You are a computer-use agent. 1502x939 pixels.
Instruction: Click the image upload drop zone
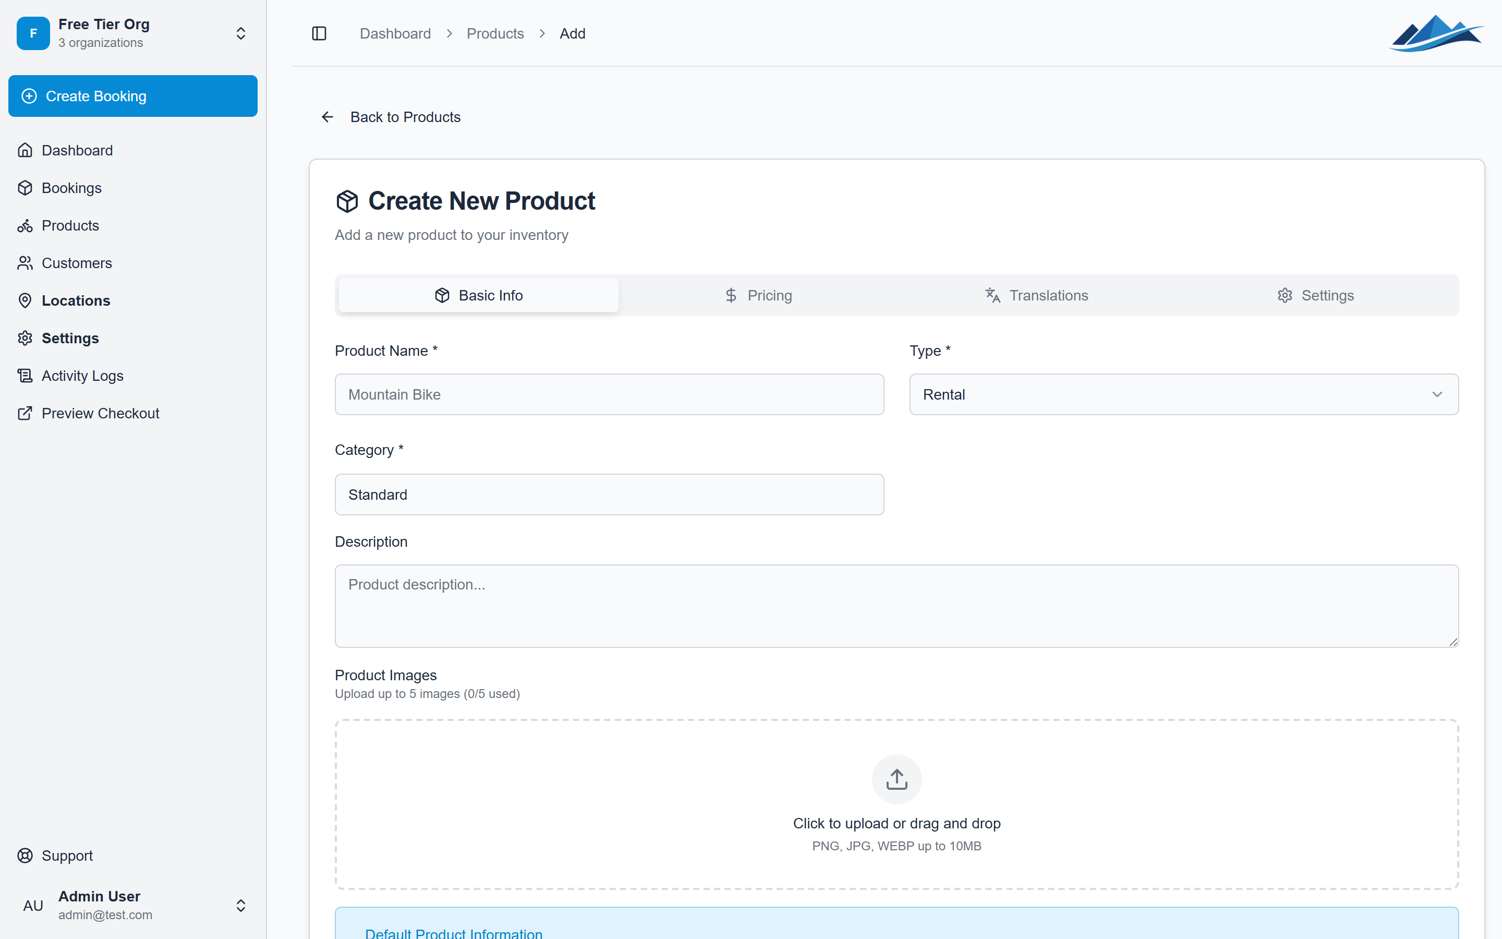click(896, 804)
